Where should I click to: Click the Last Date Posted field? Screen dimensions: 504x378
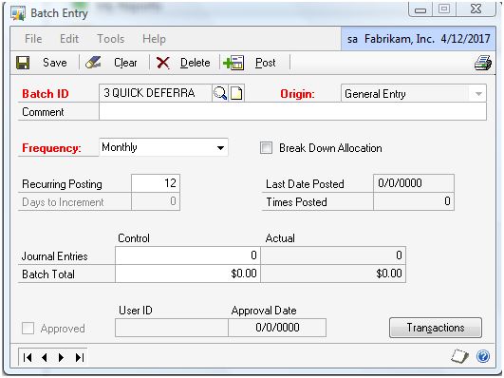(414, 183)
